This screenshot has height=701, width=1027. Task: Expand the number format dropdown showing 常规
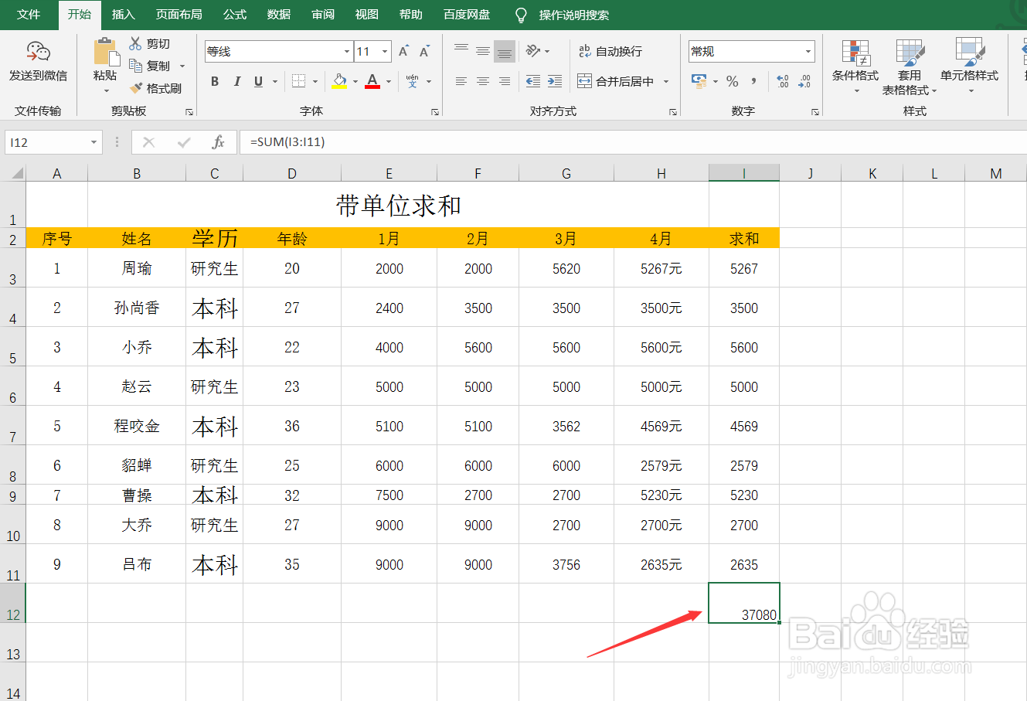tap(808, 51)
